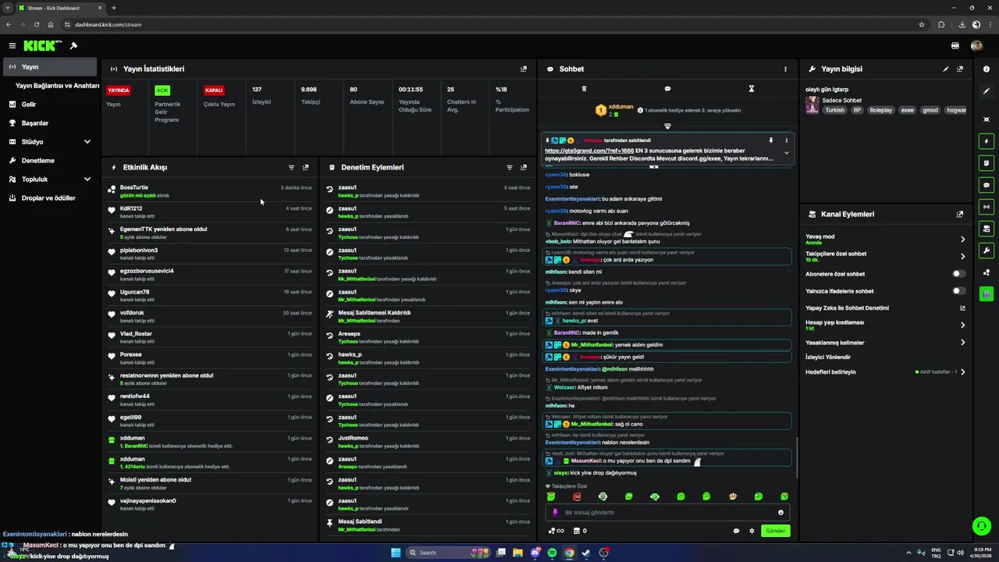Open Takipçilere özel sohbet settings
Viewport: 999px width, 562px height.
pyautogui.click(x=886, y=256)
